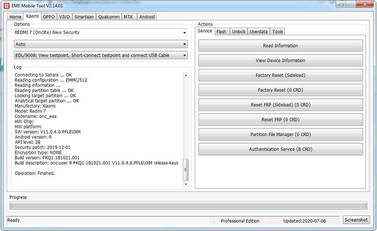Run Factory Reset (Sideload)
377x231 pixels.
280,75
